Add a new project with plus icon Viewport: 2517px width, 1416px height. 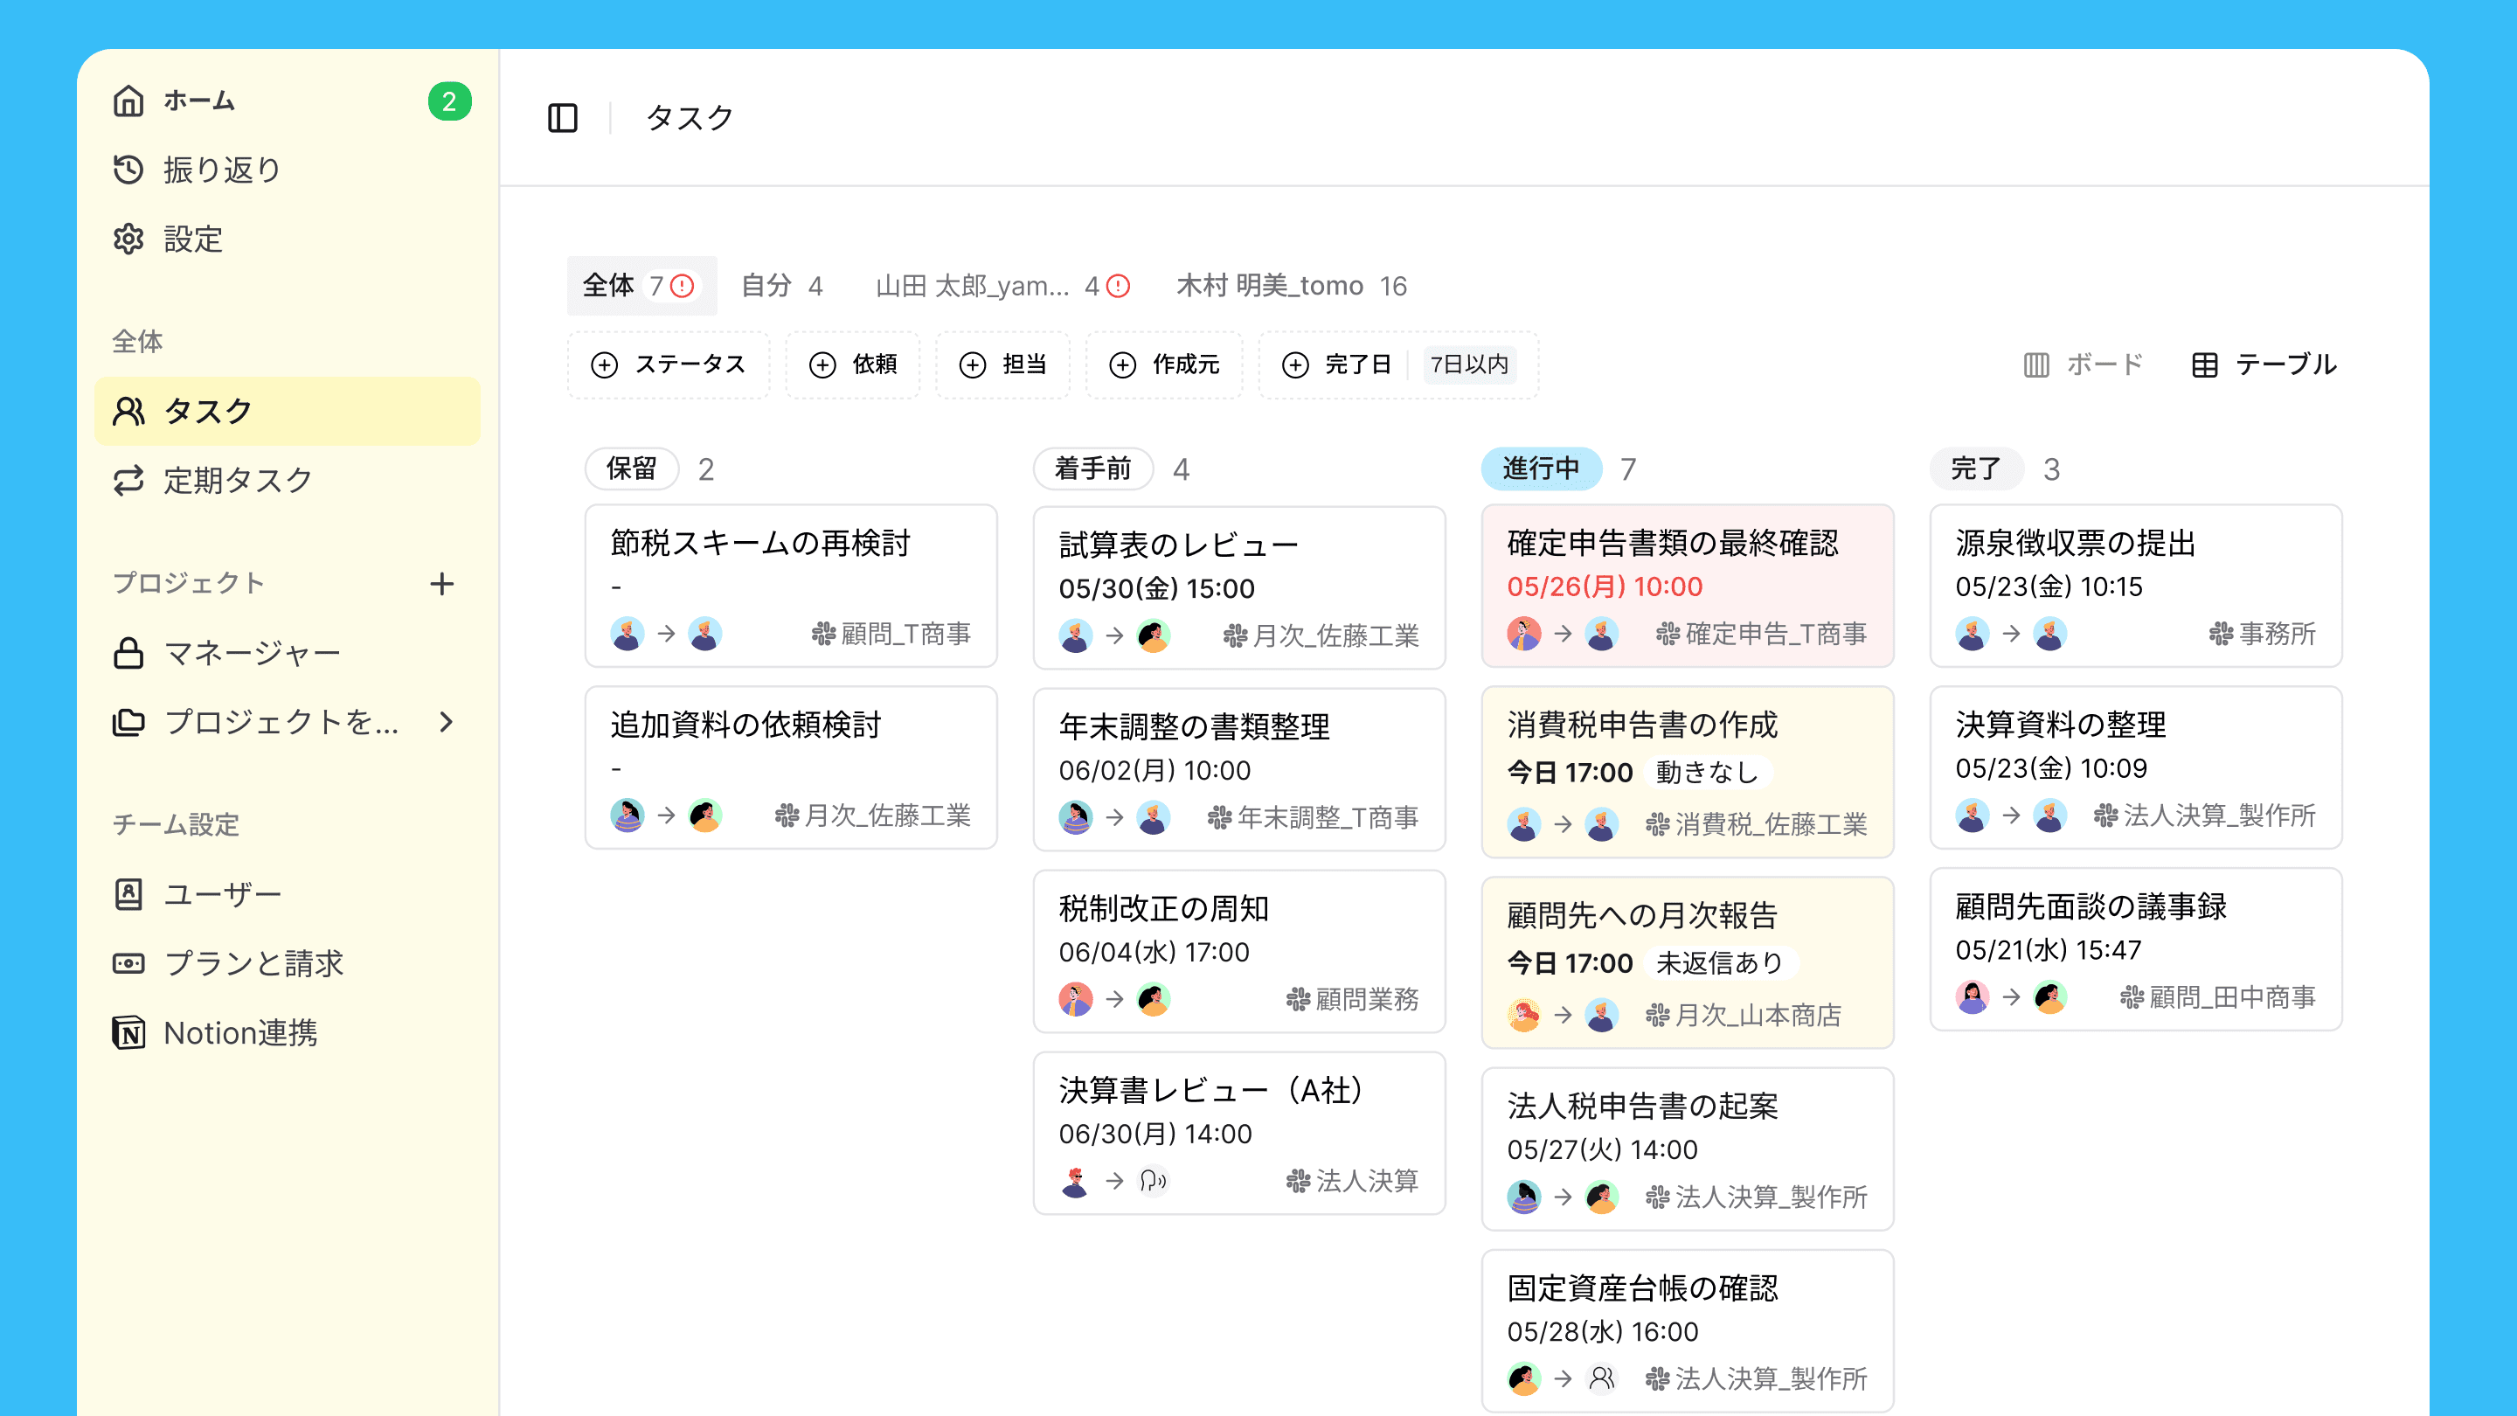(x=441, y=583)
